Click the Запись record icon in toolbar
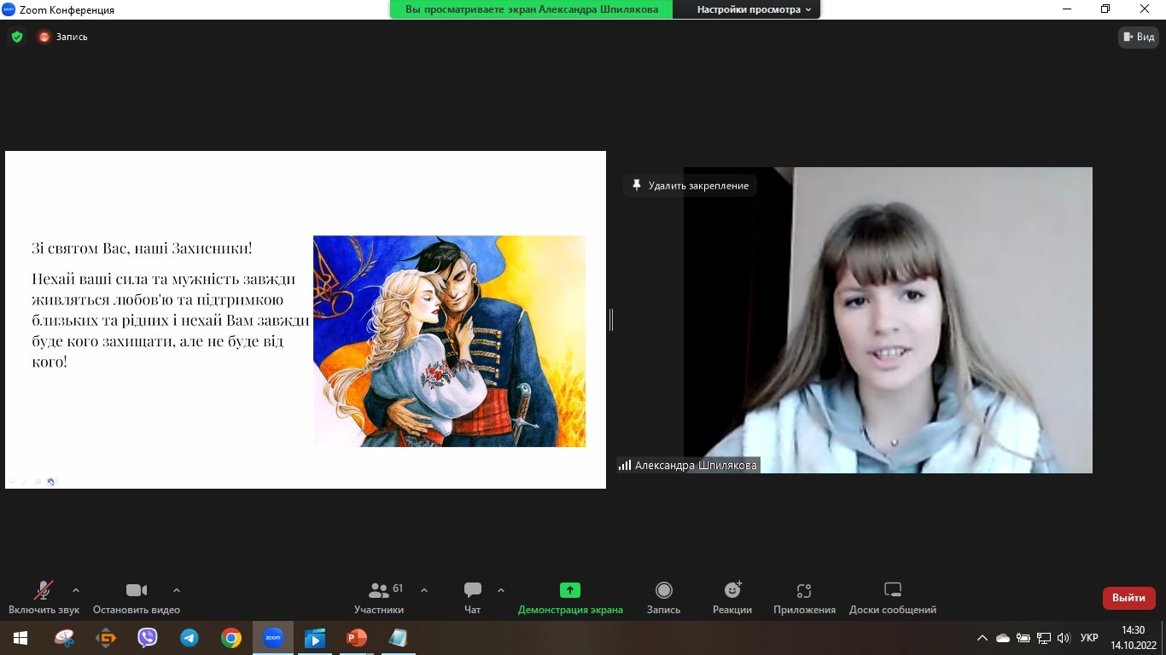The image size is (1166, 655). pyautogui.click(x=663, y=597)
